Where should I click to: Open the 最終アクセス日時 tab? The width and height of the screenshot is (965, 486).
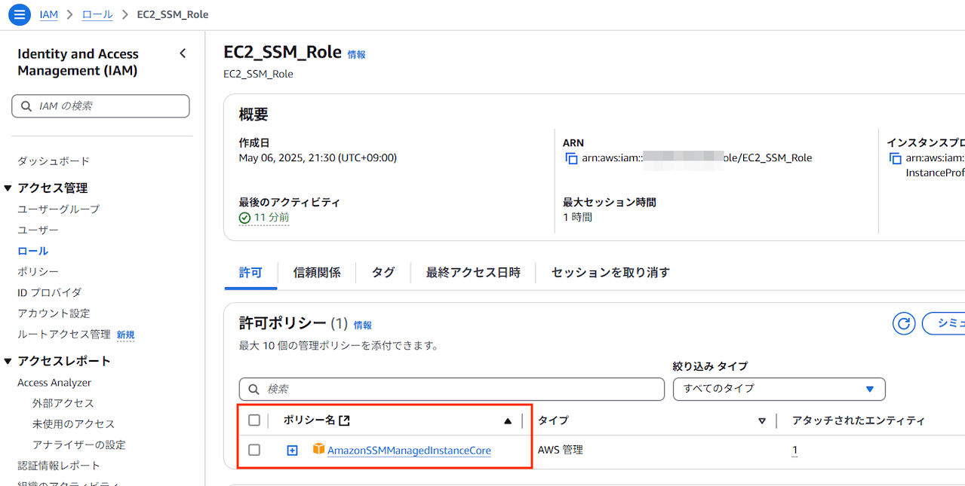tap(473, 273)
